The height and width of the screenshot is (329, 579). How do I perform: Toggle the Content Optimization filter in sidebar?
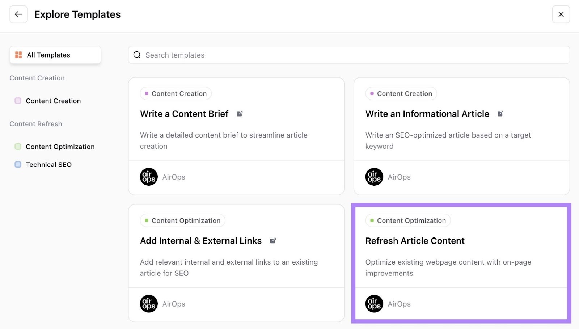60,147
